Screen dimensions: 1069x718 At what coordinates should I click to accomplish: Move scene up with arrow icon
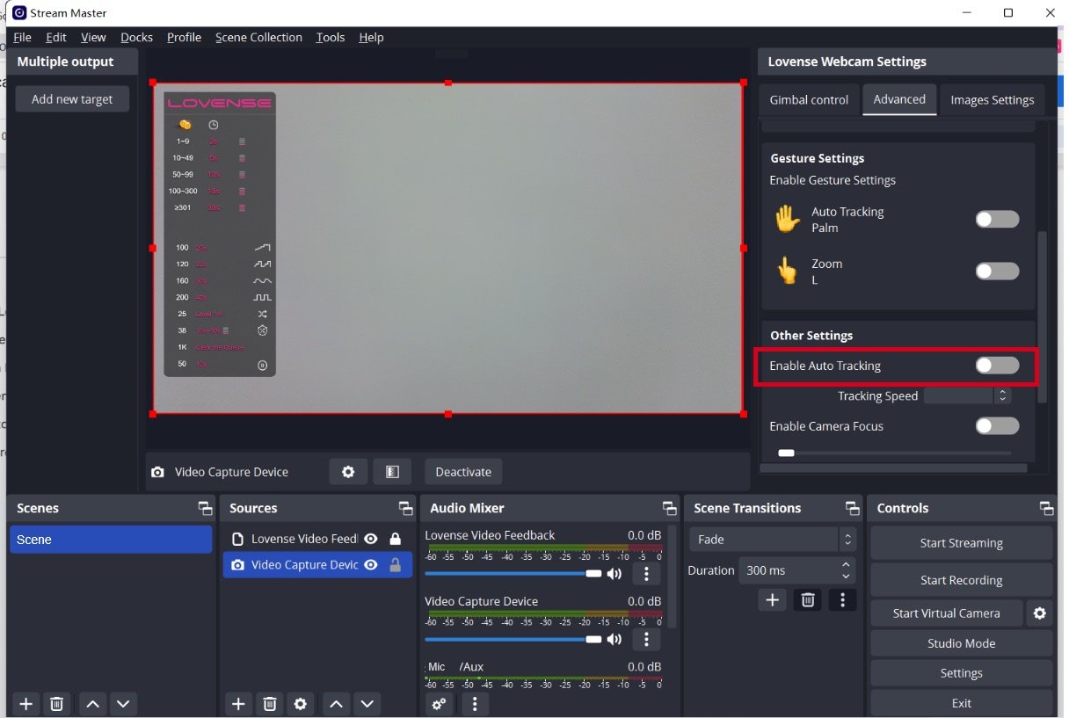pos(93,704)
